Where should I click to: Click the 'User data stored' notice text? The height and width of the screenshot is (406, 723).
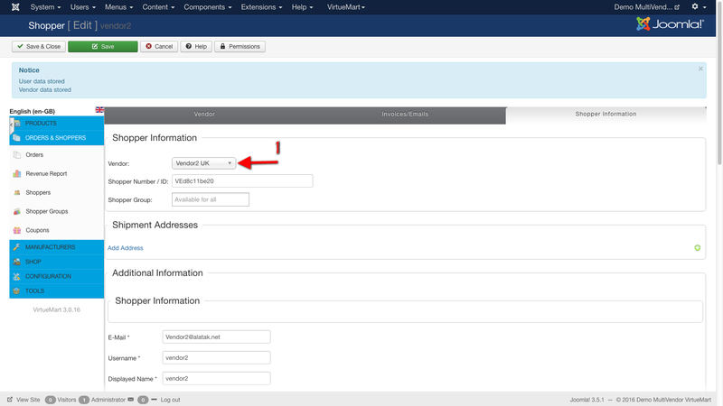pyautogui.click(x=42, y=81)
